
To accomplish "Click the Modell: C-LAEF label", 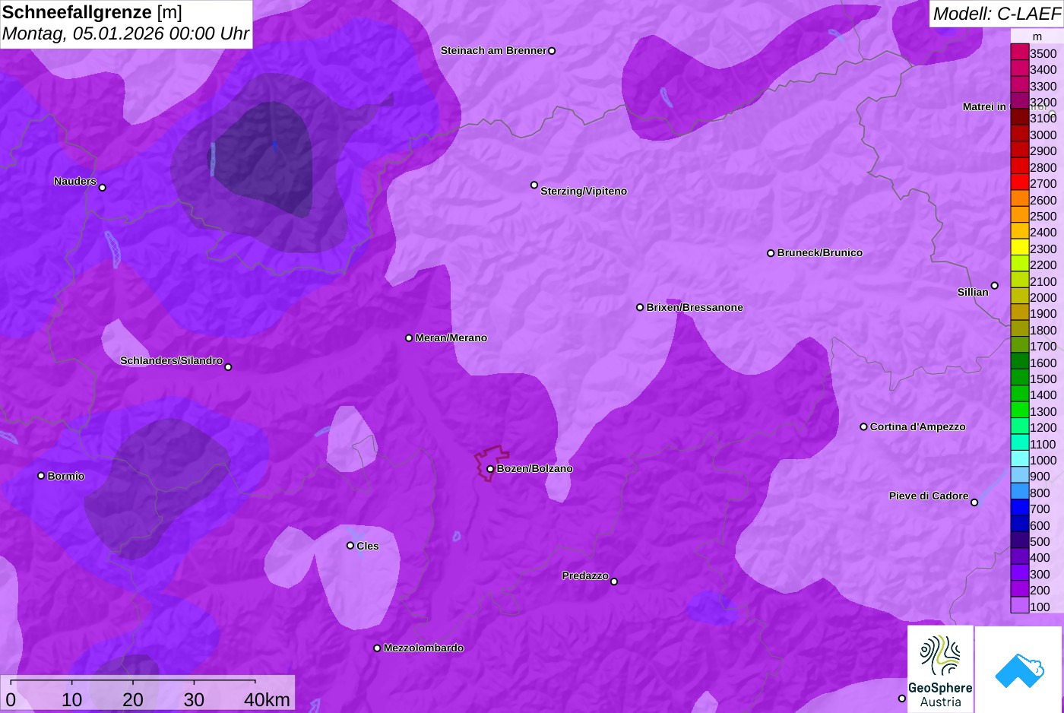I will click(996, 14).
